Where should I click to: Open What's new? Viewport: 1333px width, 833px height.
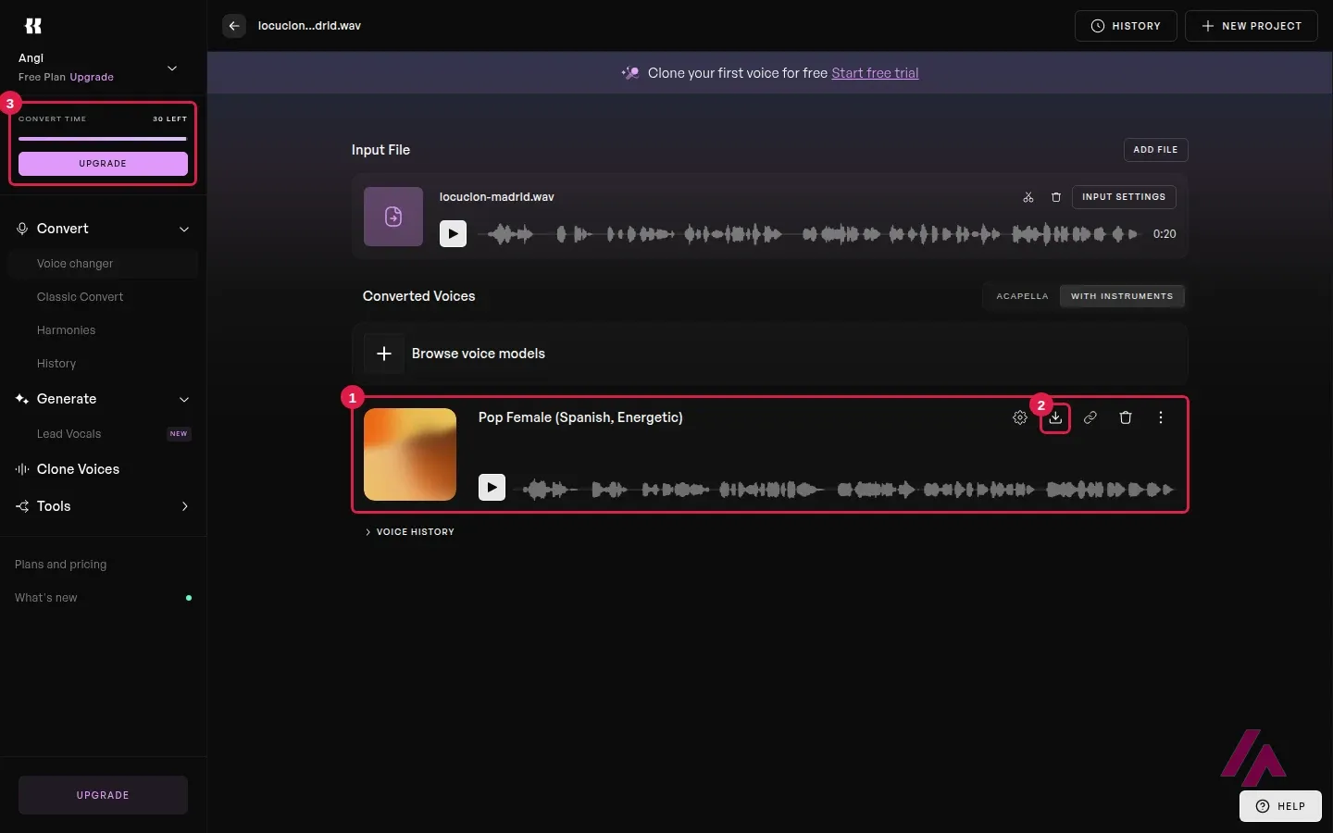pos(46,598)
